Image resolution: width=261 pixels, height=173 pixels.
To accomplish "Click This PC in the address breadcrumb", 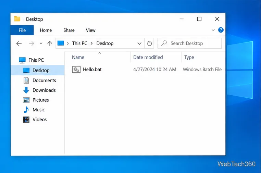I will click(x=80, y=43).
